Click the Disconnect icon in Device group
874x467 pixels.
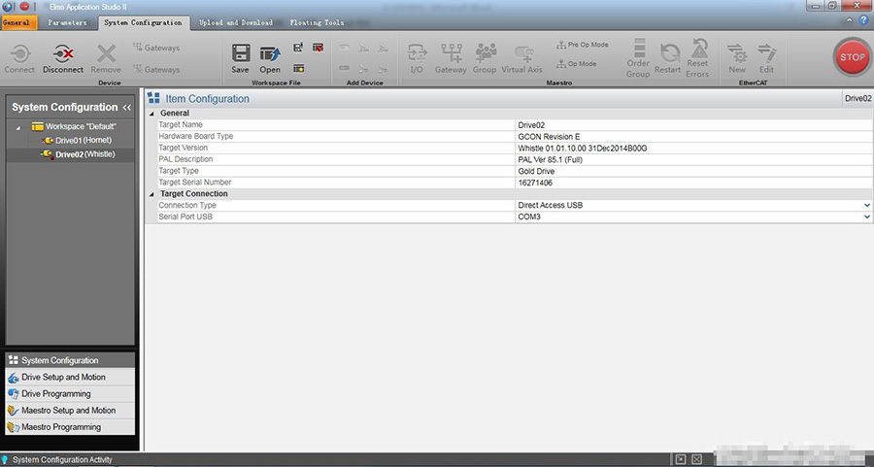pyautogui.click(x=63, y=56)
